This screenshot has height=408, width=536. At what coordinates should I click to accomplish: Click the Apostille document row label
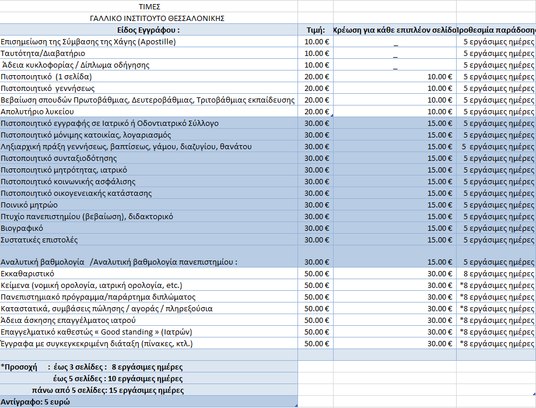(x=89, y=41)
